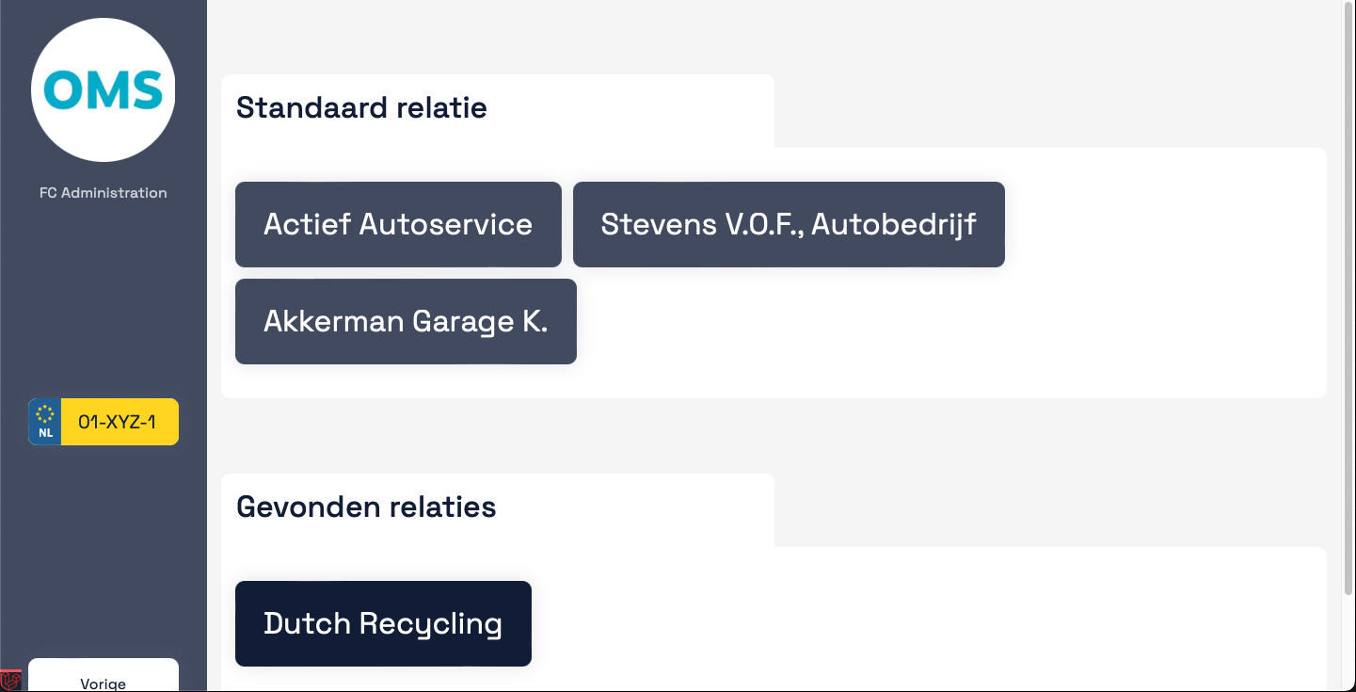Open the Laravel debugbar icon
The width and height of the screenshot is (1356, 692).
tap(10, 680)
